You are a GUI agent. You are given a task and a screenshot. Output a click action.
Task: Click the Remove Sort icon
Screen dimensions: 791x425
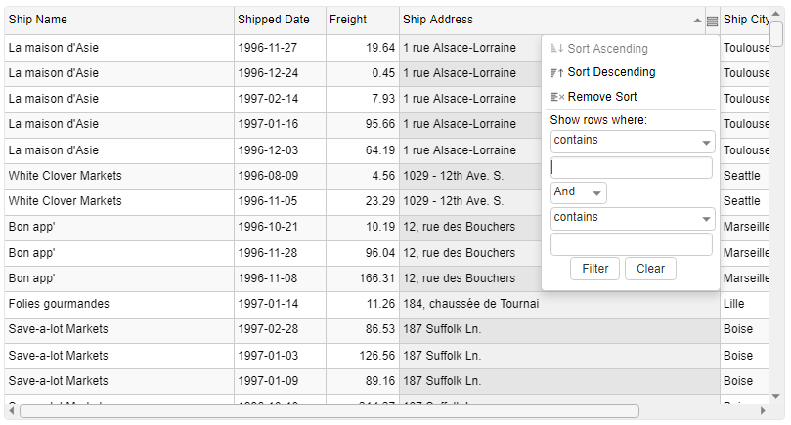pyautogui.click(x=557, y=97)
